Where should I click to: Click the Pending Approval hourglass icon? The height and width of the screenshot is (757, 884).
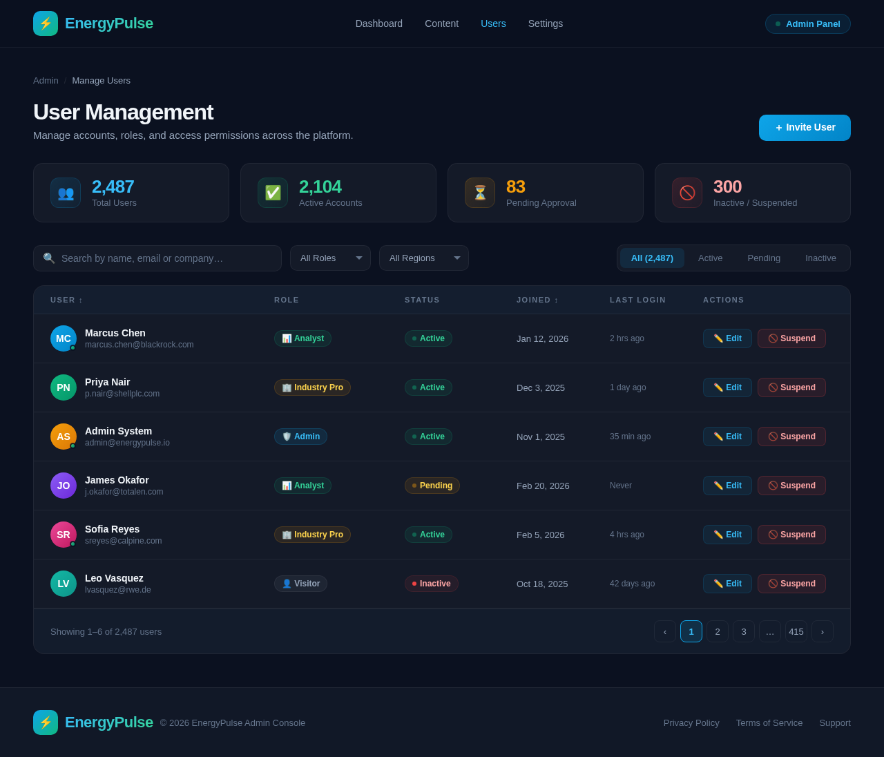(x=480, y=193)
